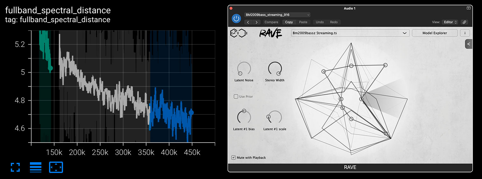Click the Audio 1 window title
Image resolution: width=482 pixels, height=179 pixels.
(350, 8)
